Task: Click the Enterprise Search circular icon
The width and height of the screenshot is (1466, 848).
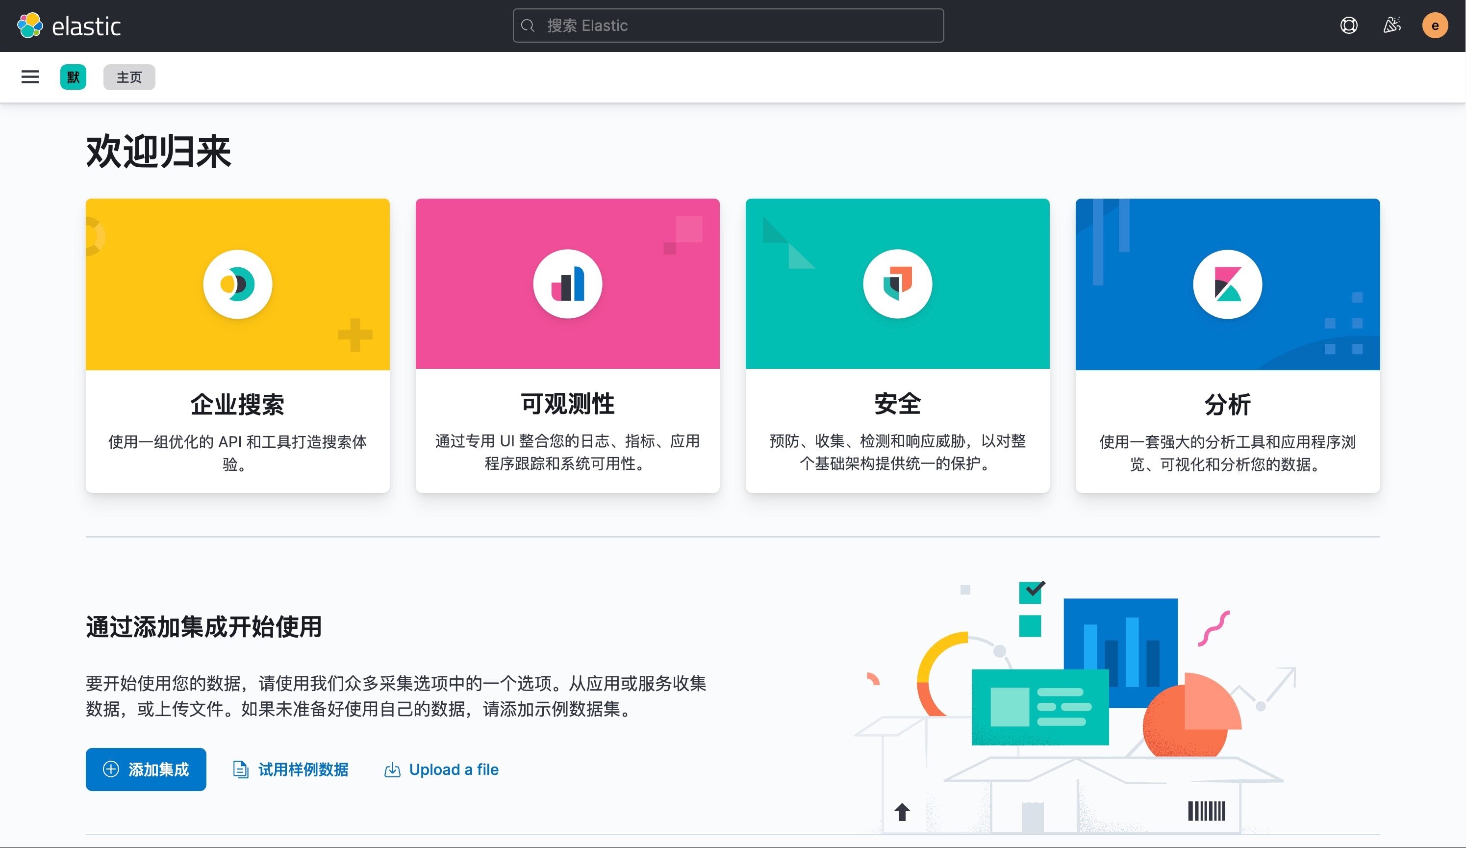Action: [x=237, y=284]
